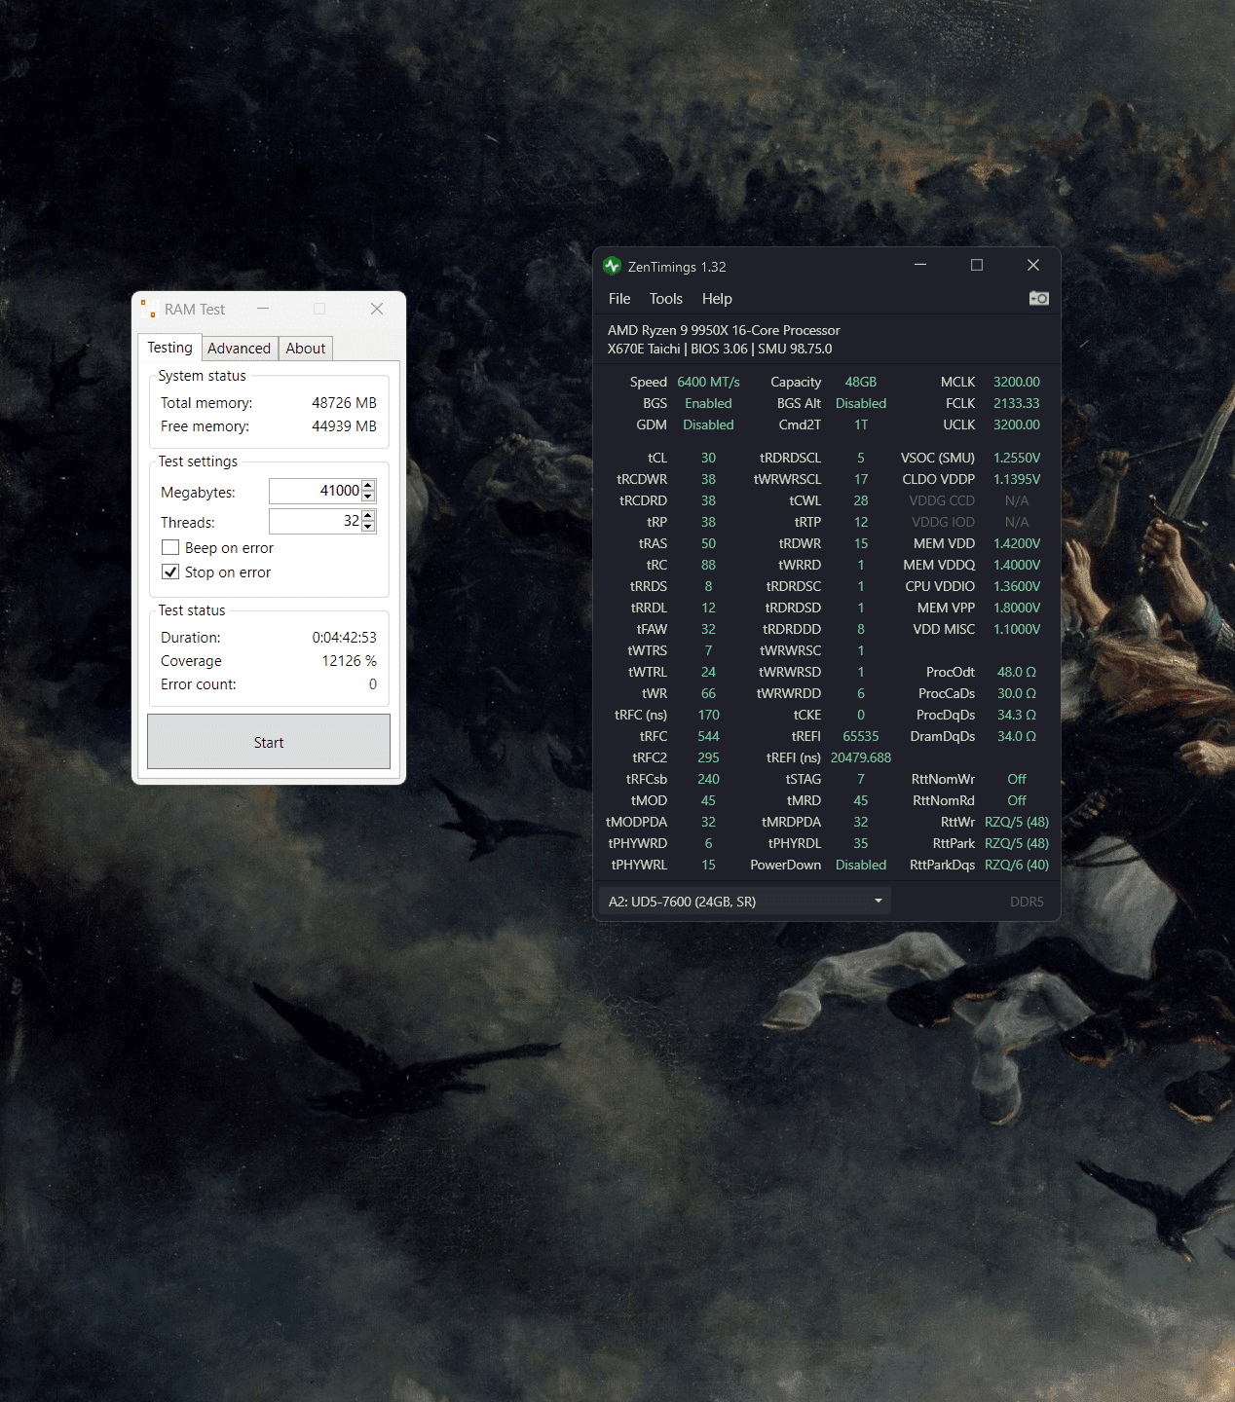Decrease Threads with the down arrow
1235x1402 pixels.
click(368, 527)
